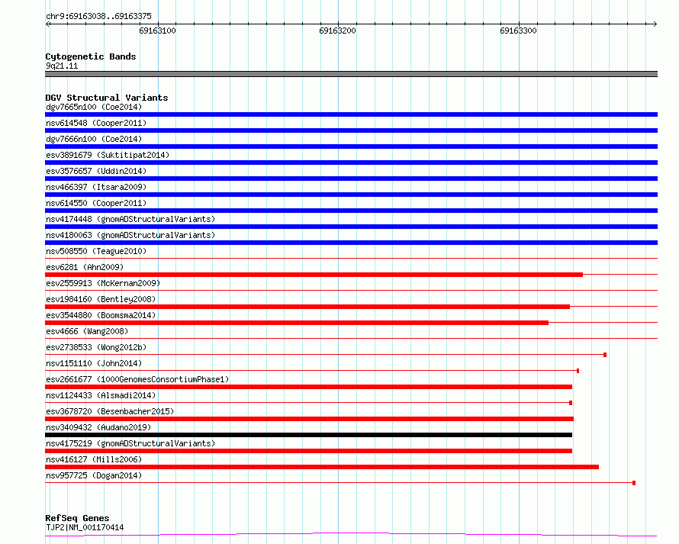Open esv3891679 (Suktitipat2014) variant entry
This screenshot has height=544, width=679.
108,155
